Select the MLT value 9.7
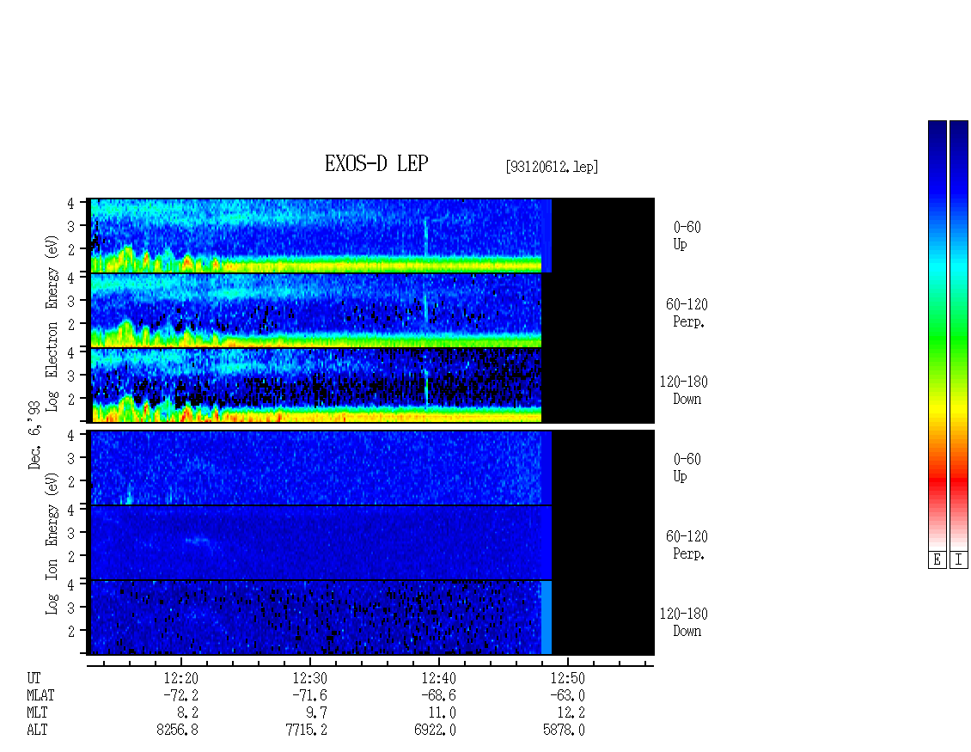The width and height of the screenshot is (971, 752). (317, 713)
